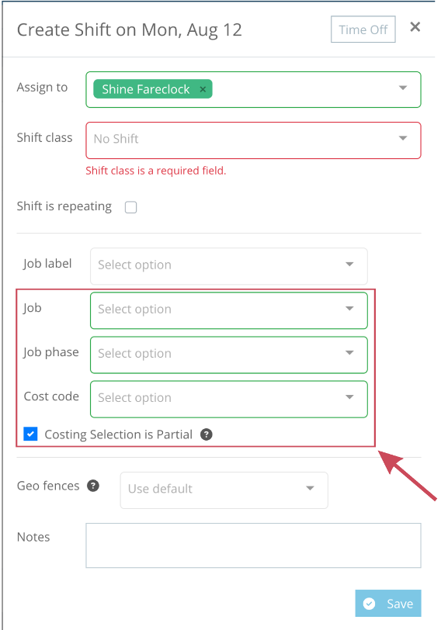Open the Job dropdown

[x=229, y=310]
